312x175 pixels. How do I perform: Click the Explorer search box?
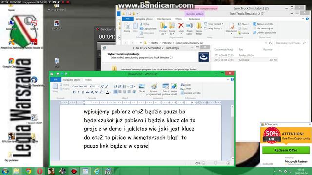[291, 43]
